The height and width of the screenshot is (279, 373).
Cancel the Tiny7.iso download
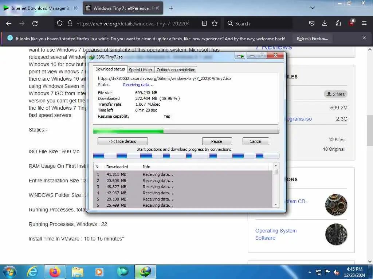[255, 141]
